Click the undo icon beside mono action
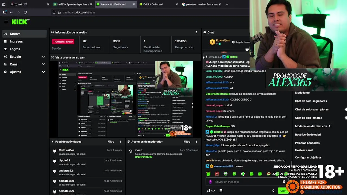 (x=131, y=151)
